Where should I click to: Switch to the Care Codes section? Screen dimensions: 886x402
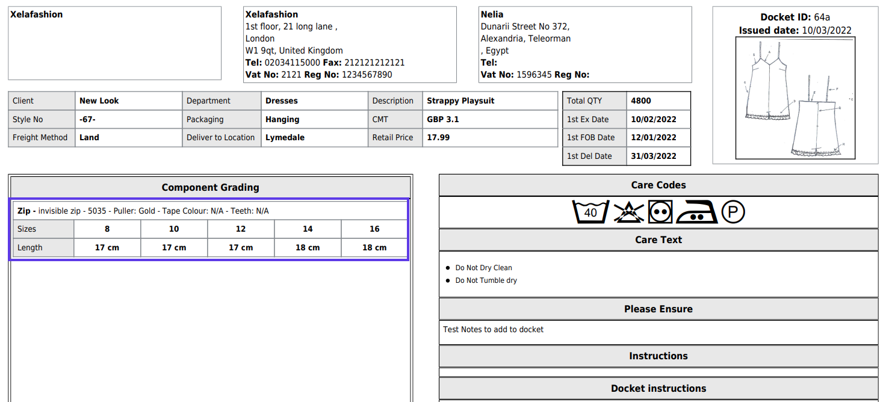658,185
